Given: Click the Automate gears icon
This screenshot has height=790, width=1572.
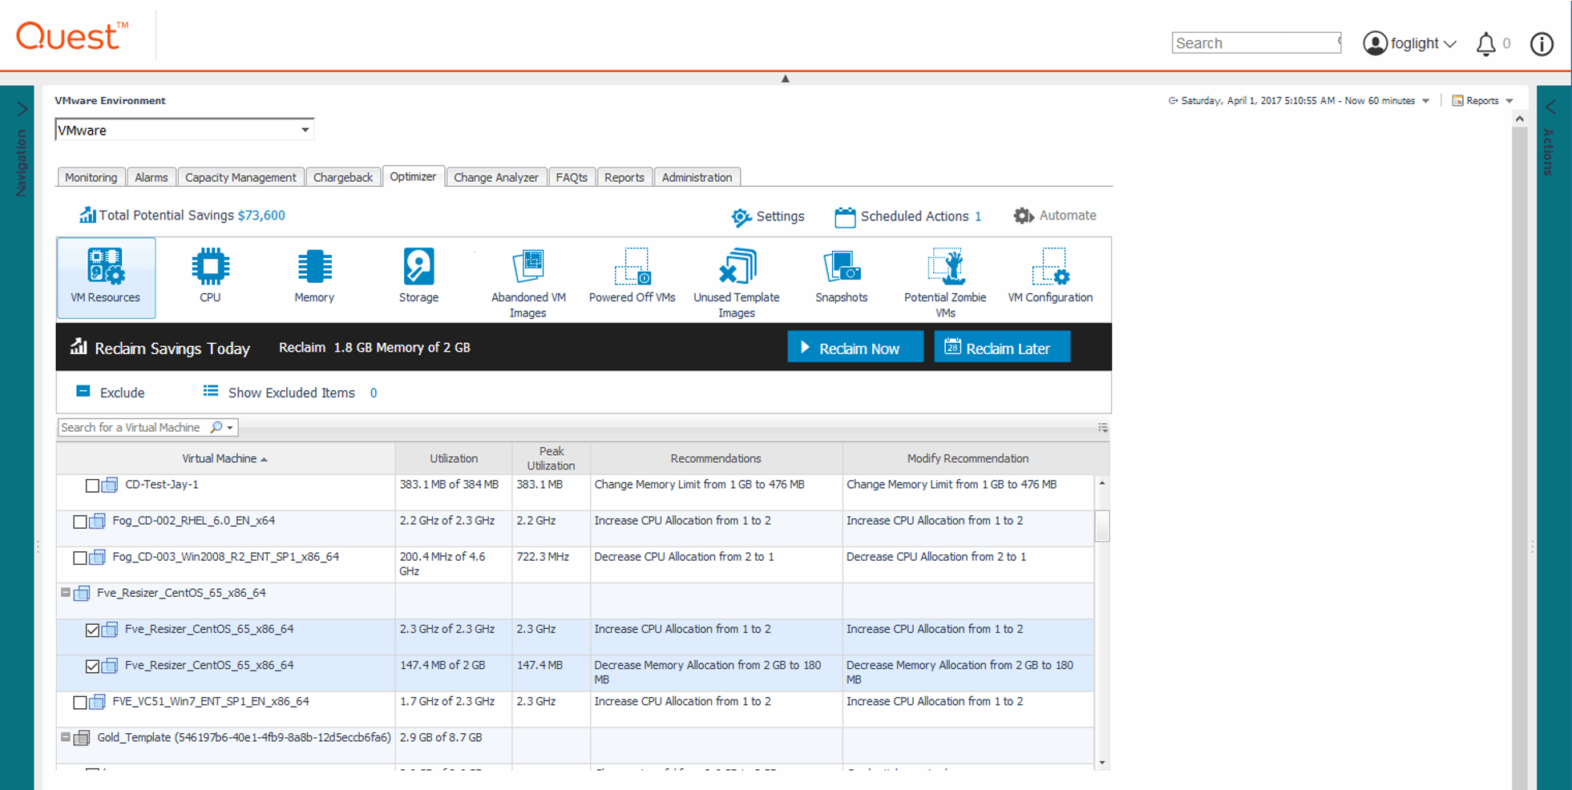Looking at the screenshot, I should tap(1024, 216).
